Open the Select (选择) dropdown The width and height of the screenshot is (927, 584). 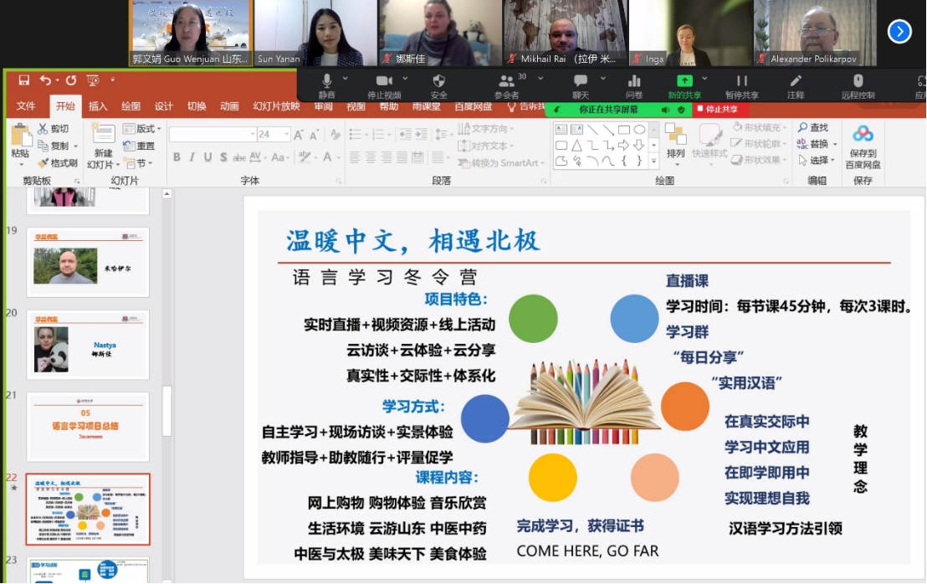[x=816, y=160]
